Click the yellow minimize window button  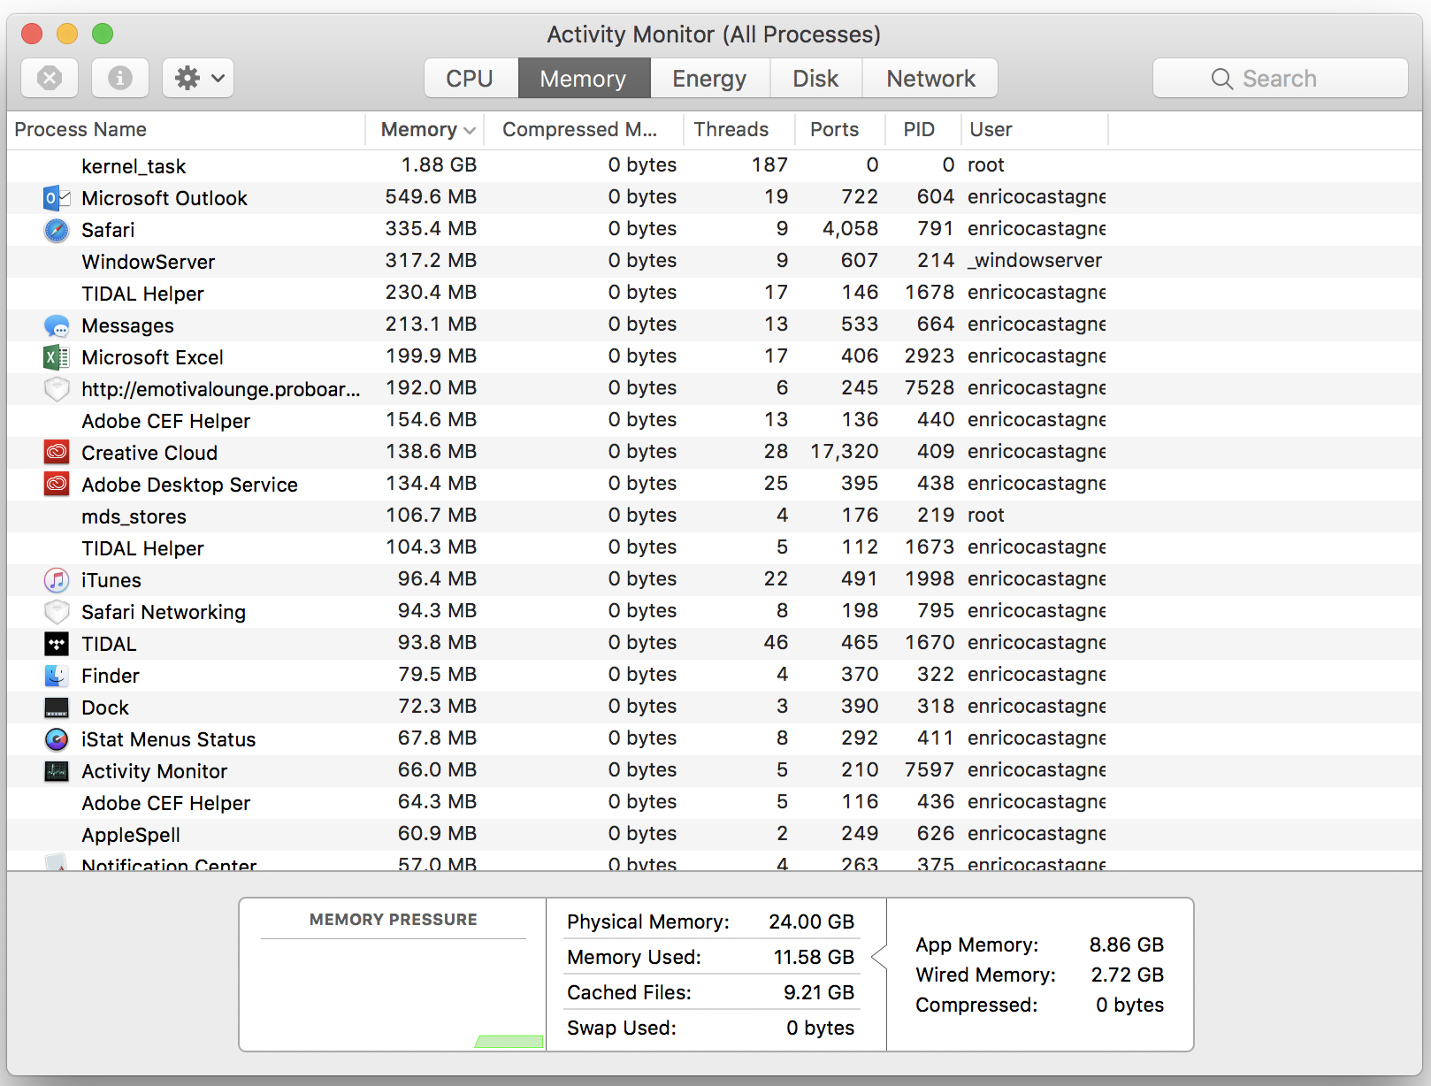tap(67, 34)
